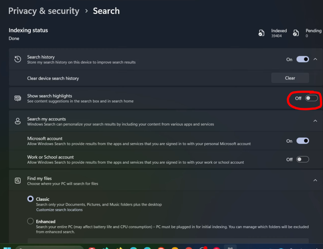
Task: Click the Indexing status heading
Action: pyautogui.click(x=28, y=30)
